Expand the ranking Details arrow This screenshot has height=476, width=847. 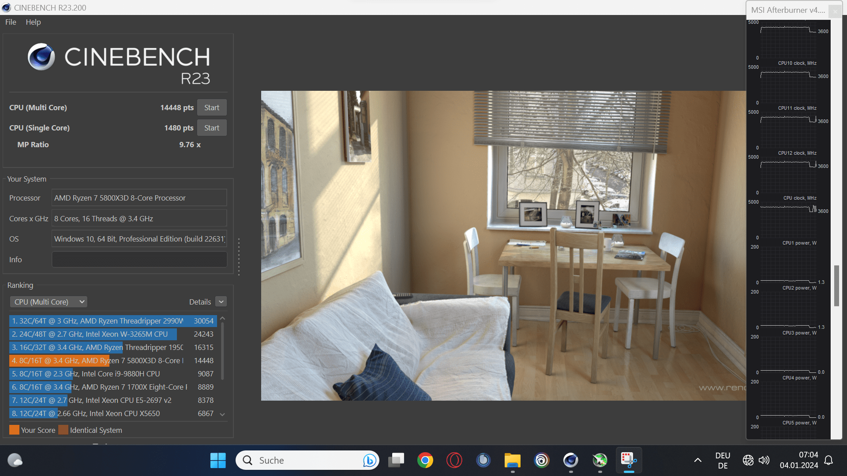tap(221, 301)
